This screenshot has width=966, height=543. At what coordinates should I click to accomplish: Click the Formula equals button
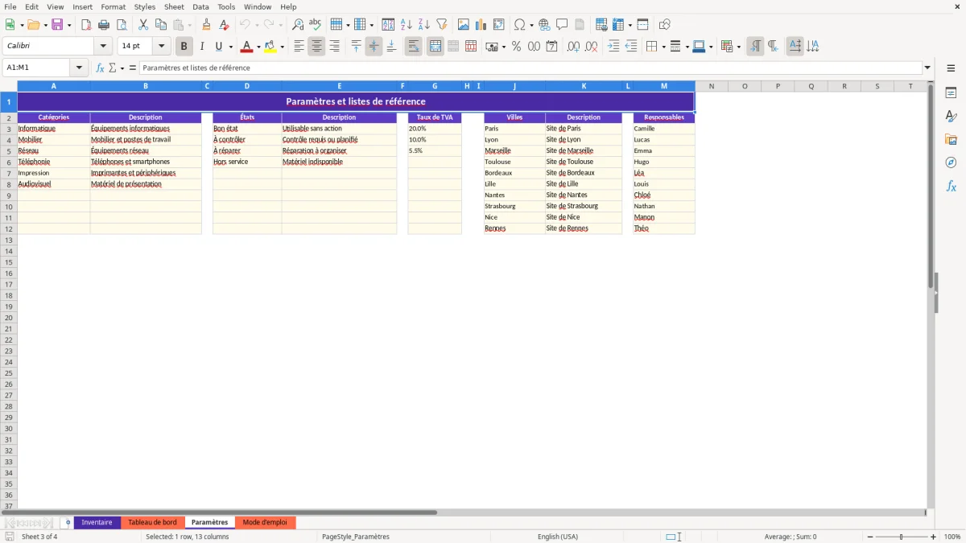click(x=133, y=68)
